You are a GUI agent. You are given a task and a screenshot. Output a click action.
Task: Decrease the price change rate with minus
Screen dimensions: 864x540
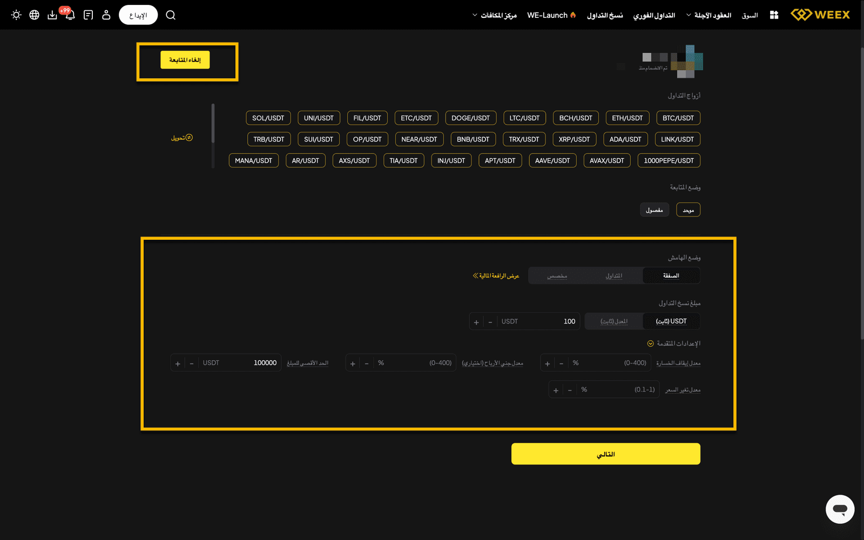(x=570, y=390)
